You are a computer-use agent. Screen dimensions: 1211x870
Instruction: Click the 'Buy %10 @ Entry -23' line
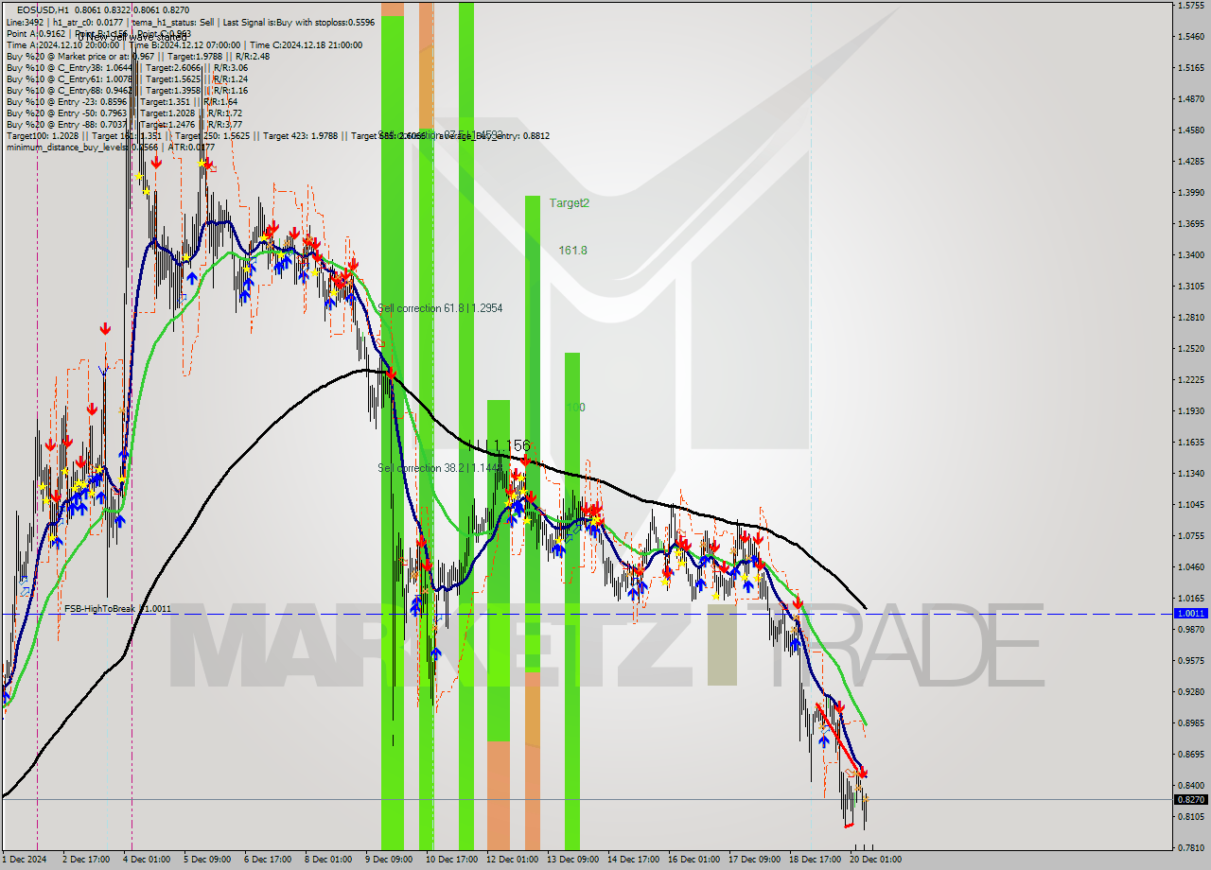(x=122, y=101)
